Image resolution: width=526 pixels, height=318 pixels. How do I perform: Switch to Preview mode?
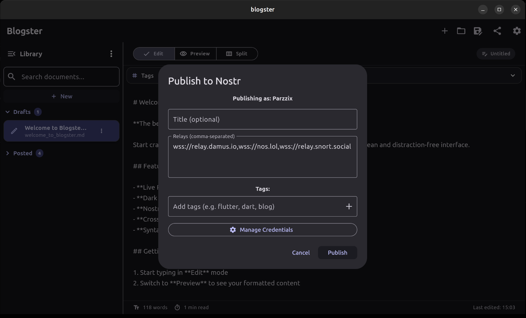coord(195,54)
